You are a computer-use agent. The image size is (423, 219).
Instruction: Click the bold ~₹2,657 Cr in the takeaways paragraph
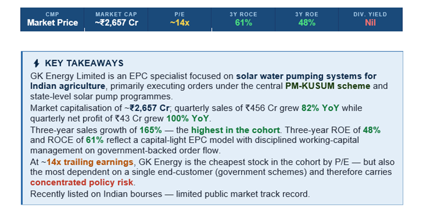[151, 108]
